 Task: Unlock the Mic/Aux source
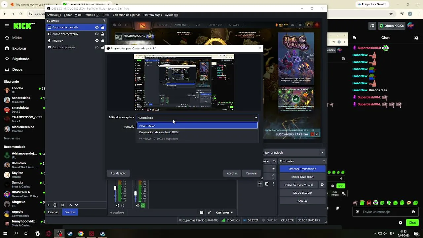pyautogui.click(x=102, y=41)
